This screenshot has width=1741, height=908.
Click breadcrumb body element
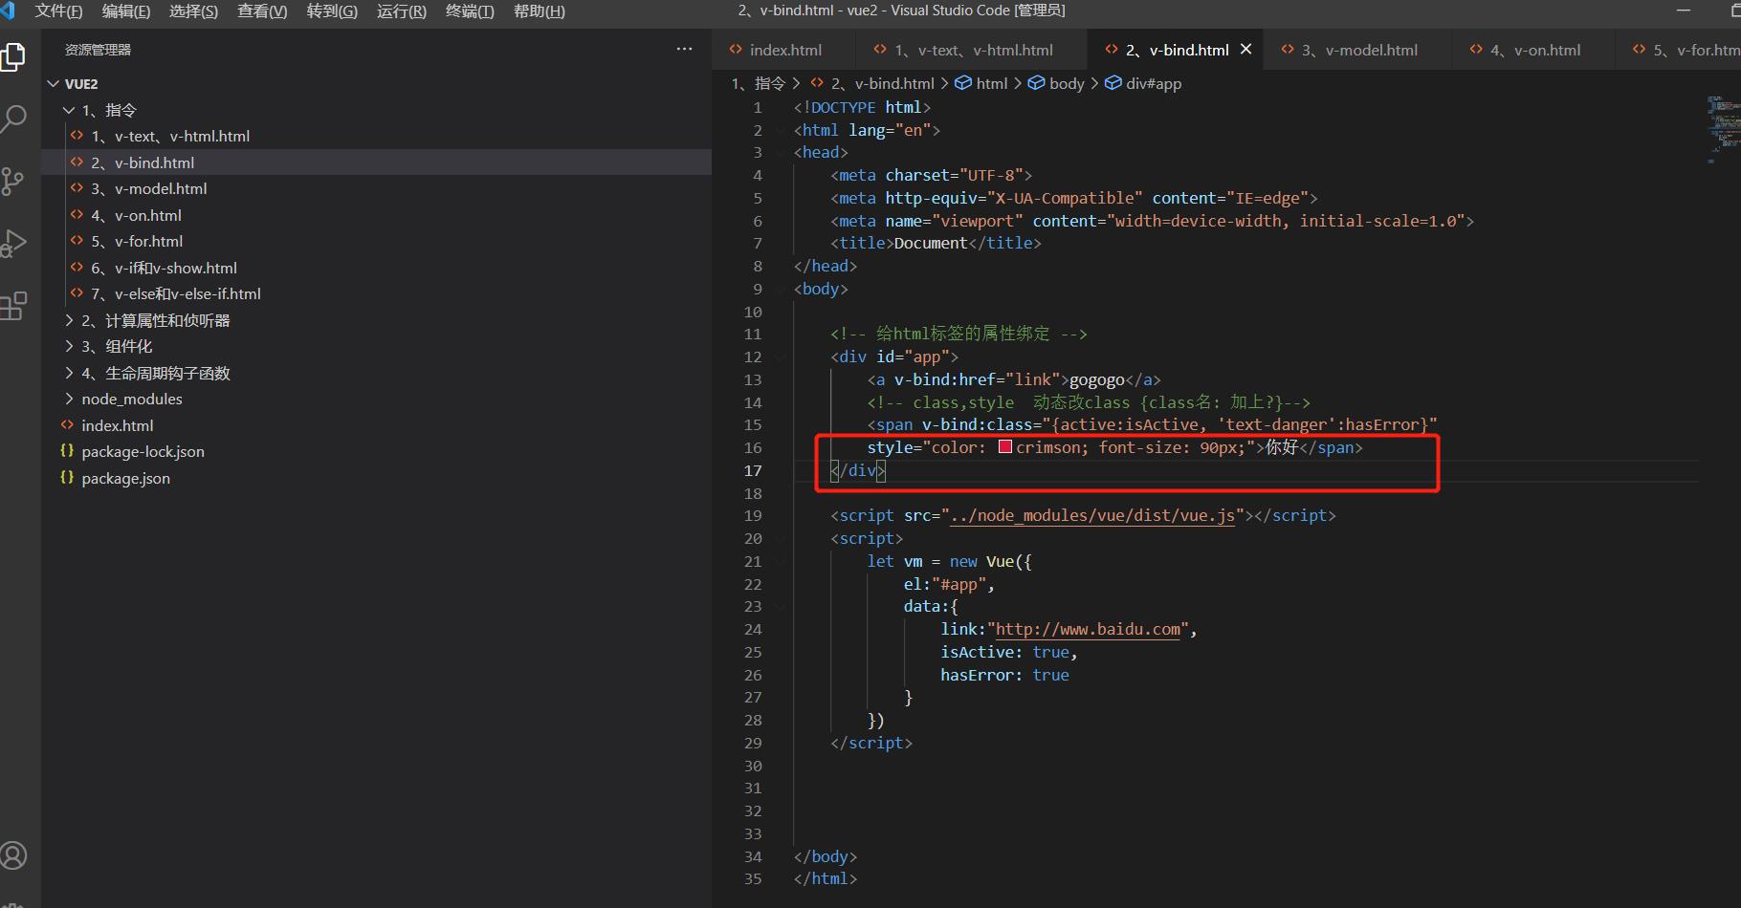tap(1056, 83)
